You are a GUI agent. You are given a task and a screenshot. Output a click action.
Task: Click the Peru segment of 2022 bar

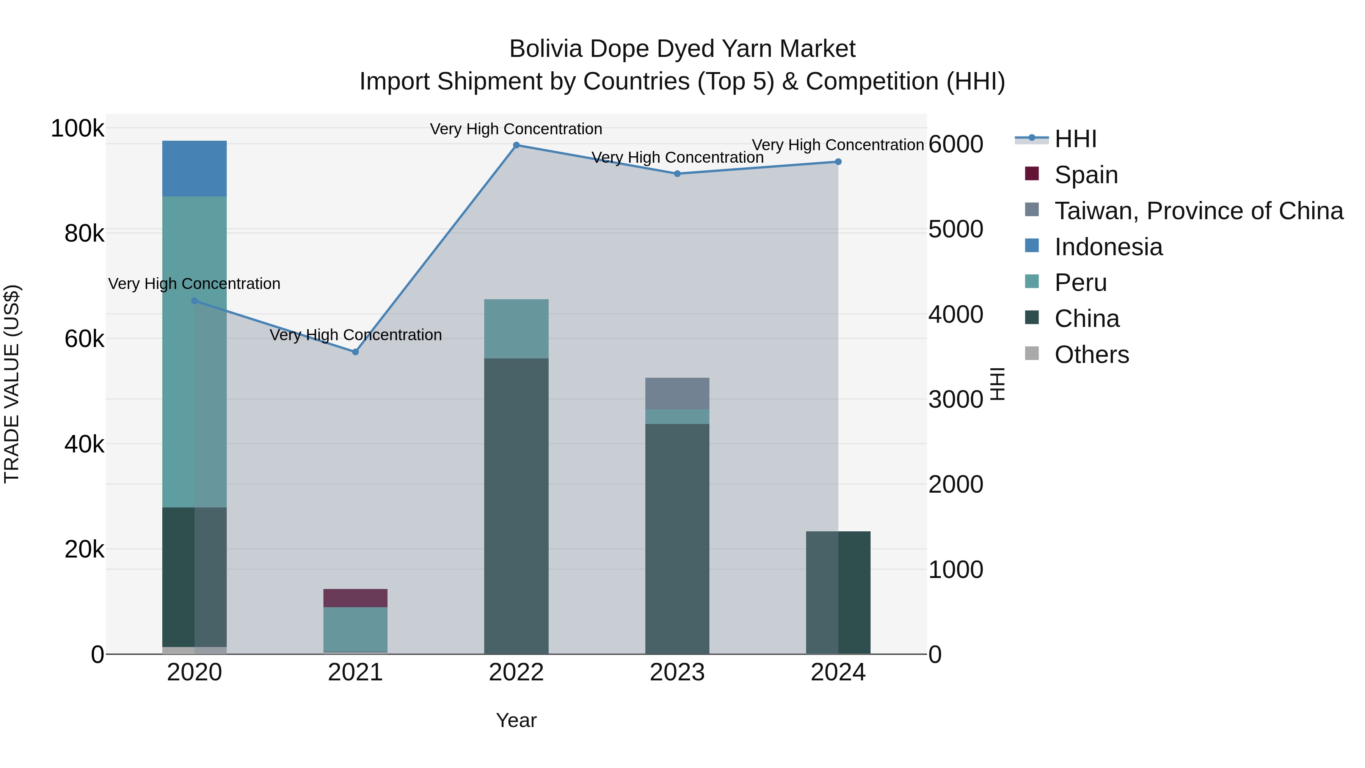coord(516,328)
